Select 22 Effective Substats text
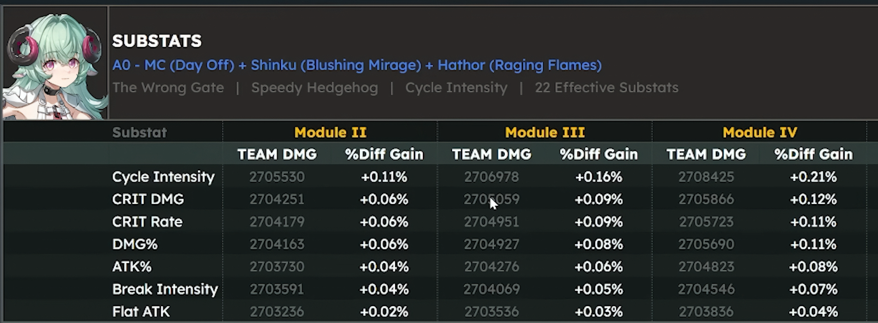The height and width of the screenshot is (323, 878). point(607,87)
